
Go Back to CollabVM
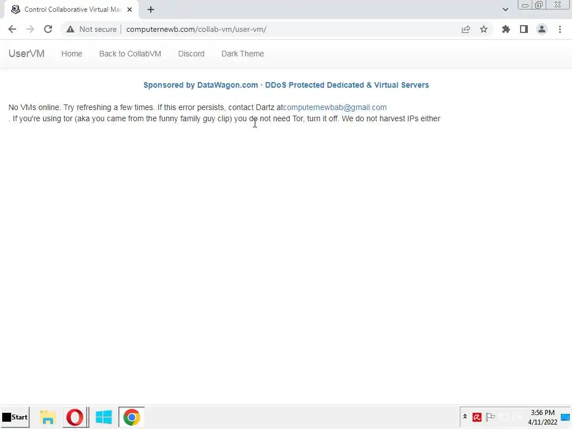pyautogui.click(x=130, y=54)
